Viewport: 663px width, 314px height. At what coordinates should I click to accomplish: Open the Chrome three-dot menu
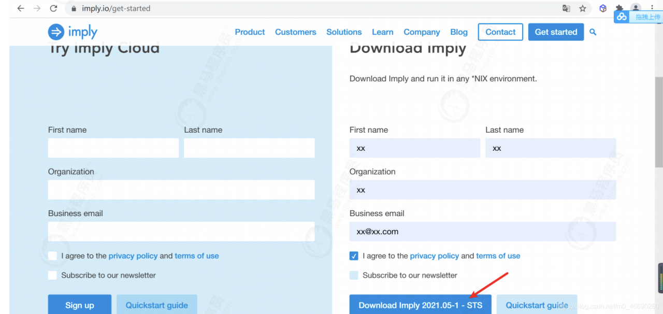[x=652, y=8]
